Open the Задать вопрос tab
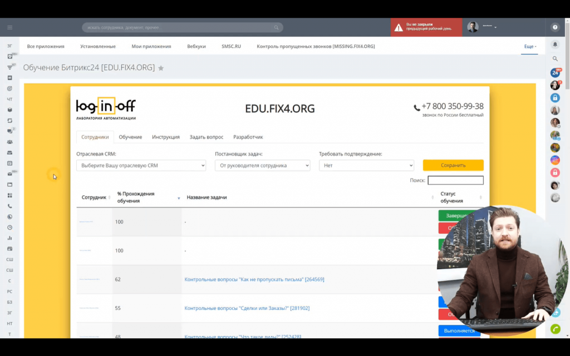 [207, 137]
